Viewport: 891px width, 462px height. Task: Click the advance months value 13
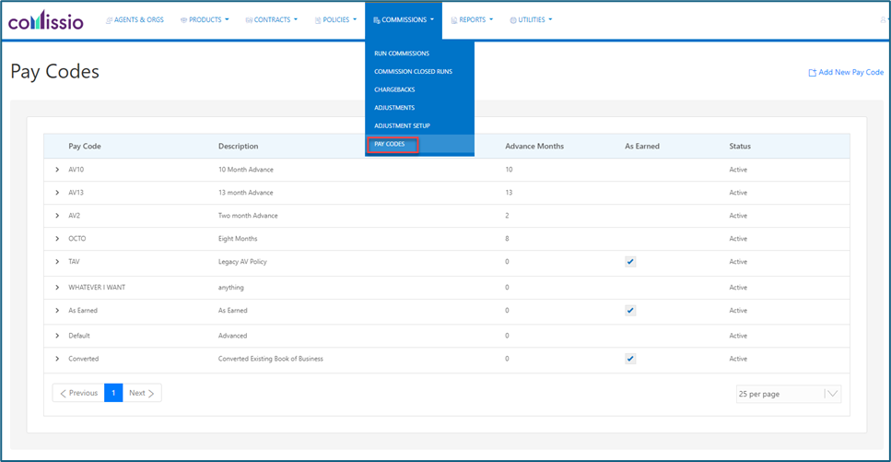click(x=509, y=193)
